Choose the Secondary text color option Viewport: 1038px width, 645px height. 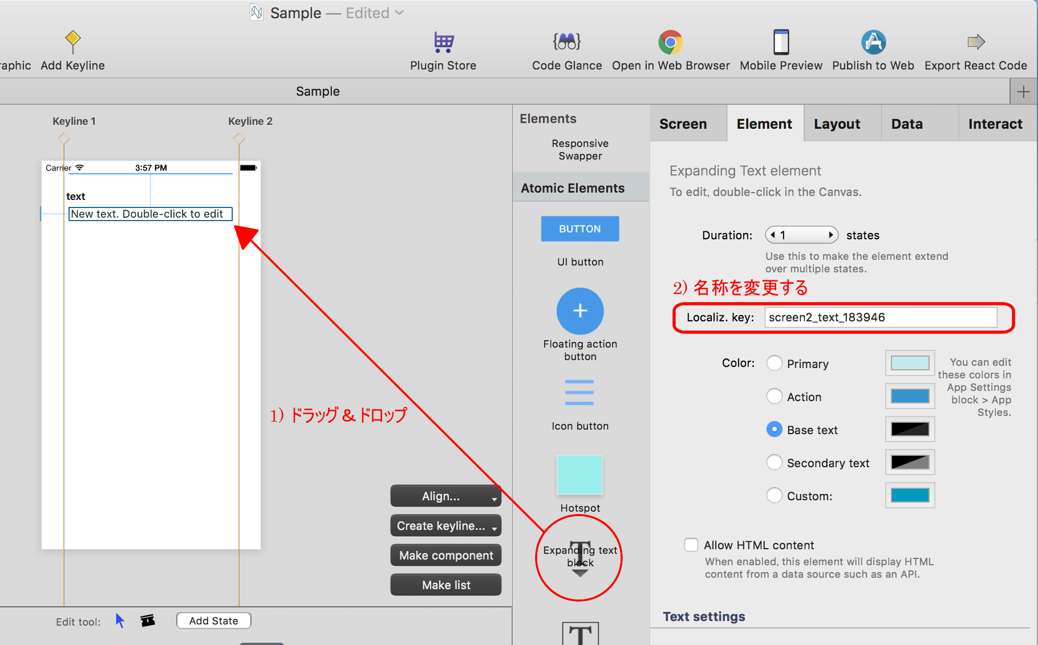point(774,463)
